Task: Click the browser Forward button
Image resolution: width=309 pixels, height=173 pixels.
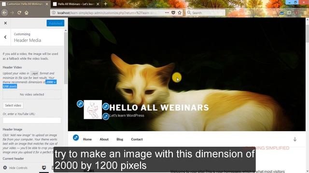Action: [x=12, y=13]
